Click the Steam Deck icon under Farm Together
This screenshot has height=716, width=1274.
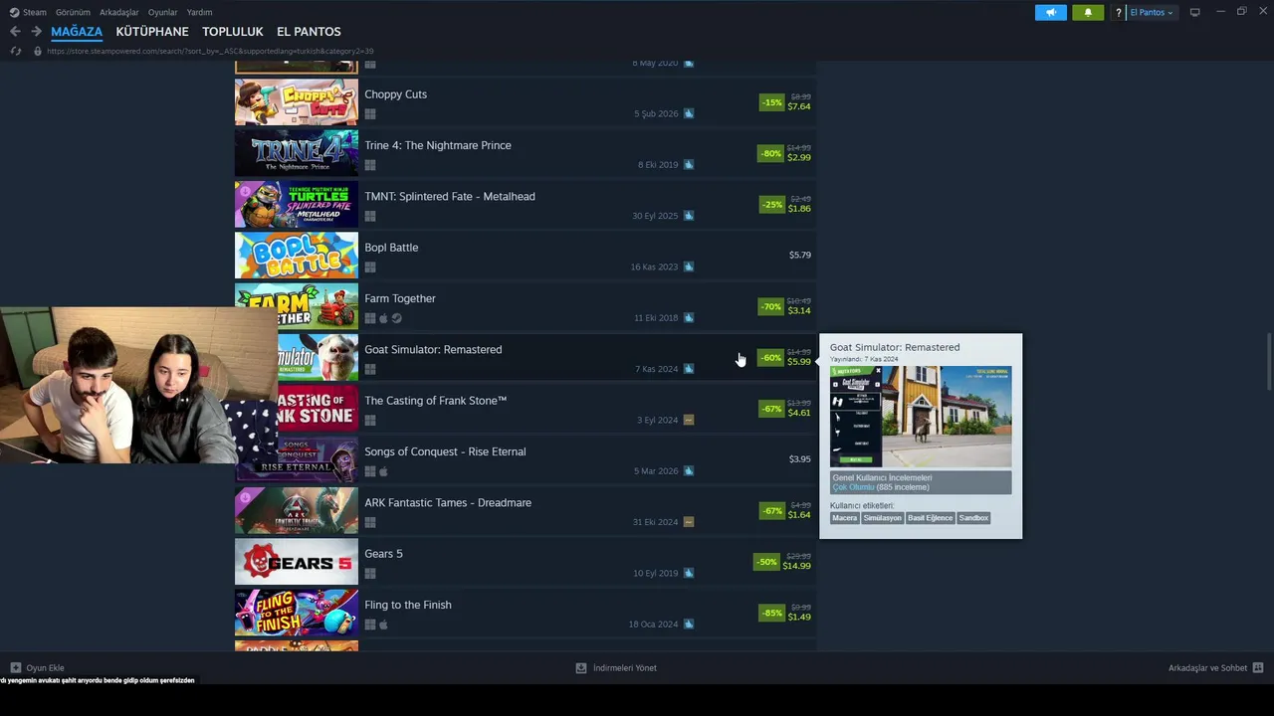[396, 318]
